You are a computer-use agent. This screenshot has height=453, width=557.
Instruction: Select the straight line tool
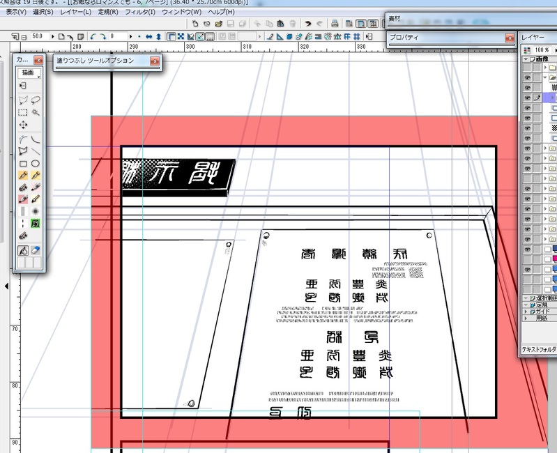(35, 151)
